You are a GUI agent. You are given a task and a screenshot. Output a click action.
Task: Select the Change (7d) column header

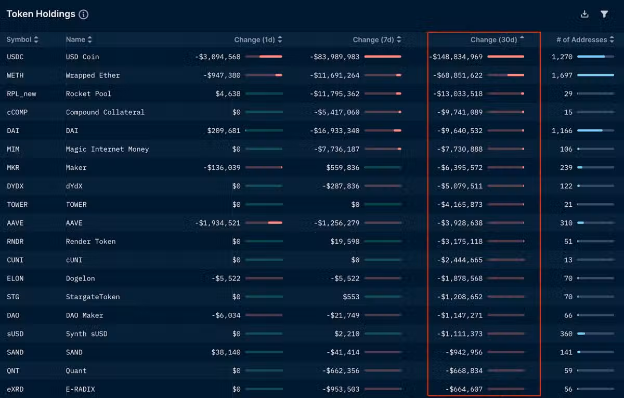click(373, 39)
